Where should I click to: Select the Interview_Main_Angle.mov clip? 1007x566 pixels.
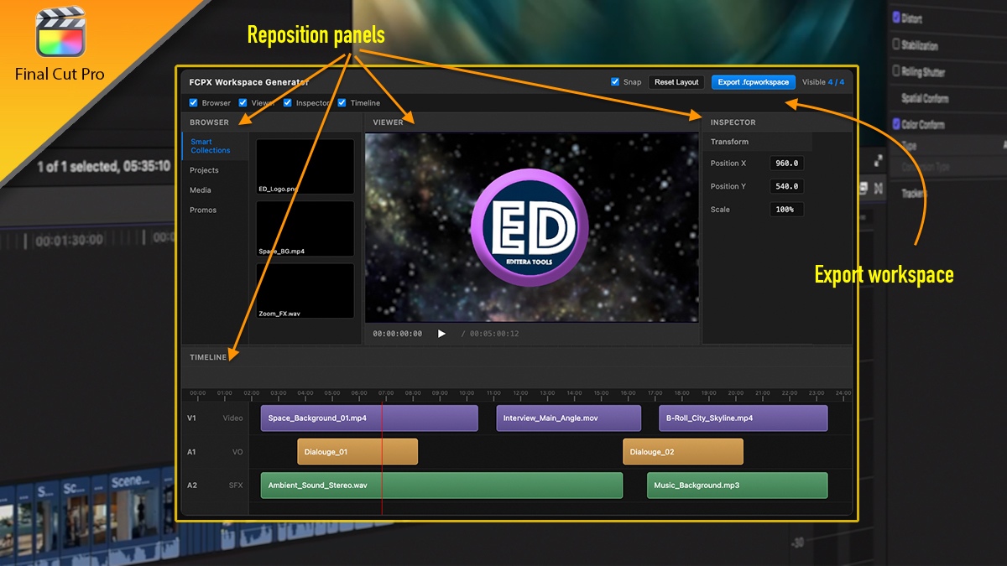point(568,418)
